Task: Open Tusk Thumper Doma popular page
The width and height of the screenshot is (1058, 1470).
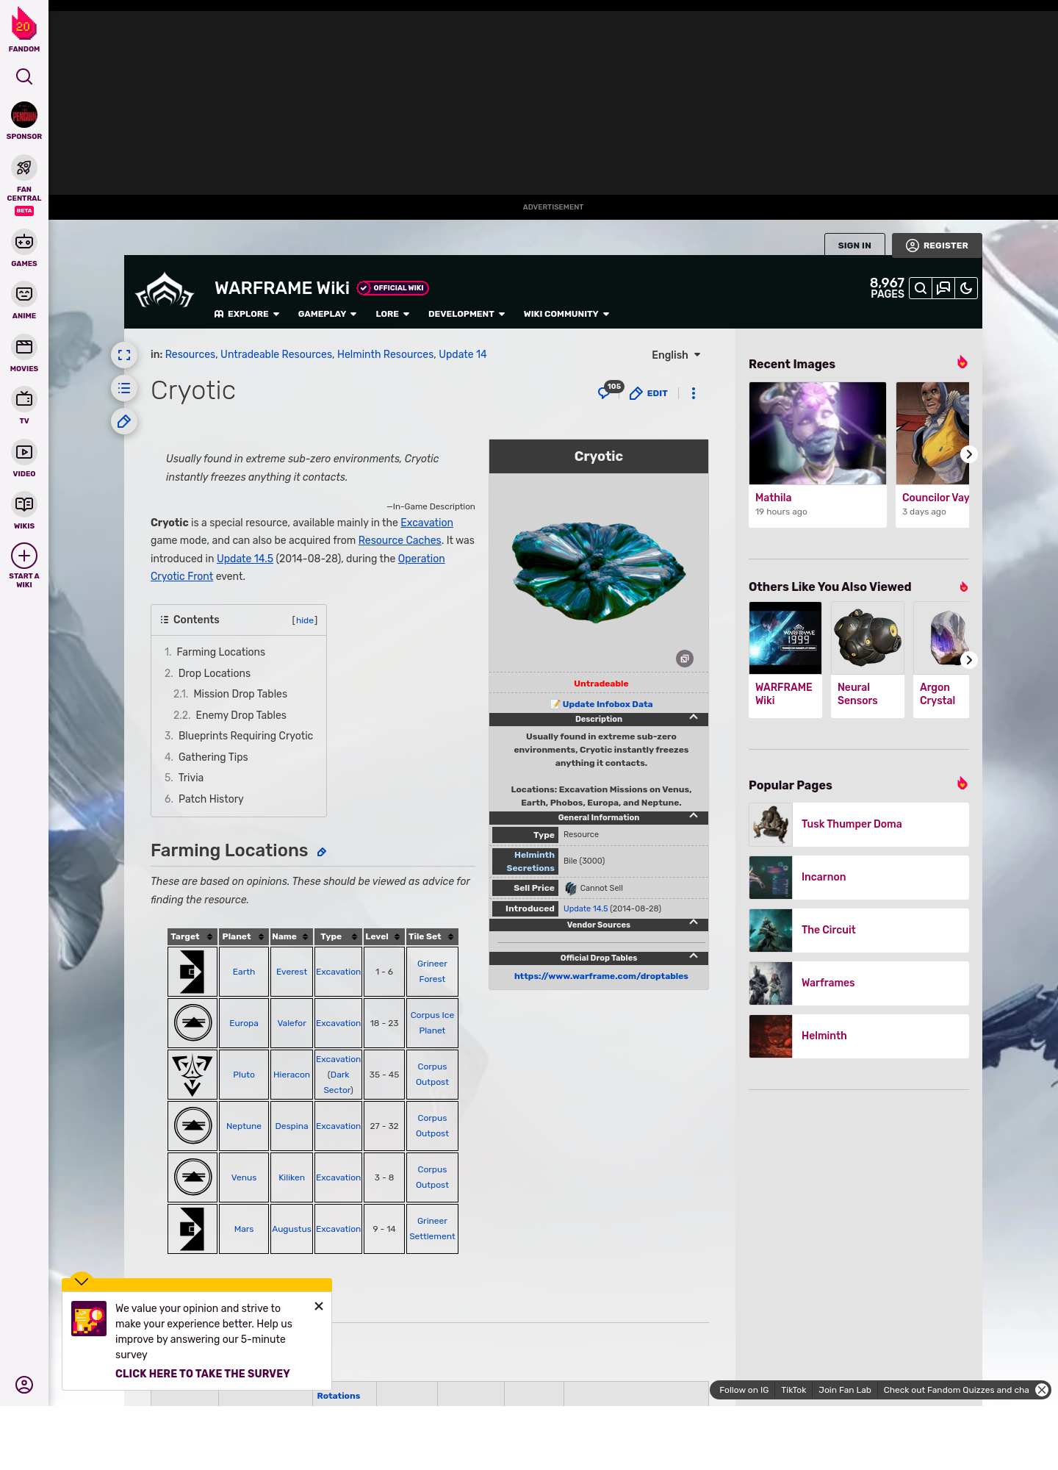Action: point(859,824)
